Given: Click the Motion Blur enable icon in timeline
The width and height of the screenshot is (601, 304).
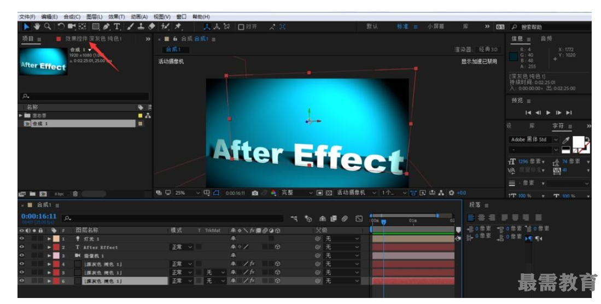Looking at the screenshot, I should point(345,219).
